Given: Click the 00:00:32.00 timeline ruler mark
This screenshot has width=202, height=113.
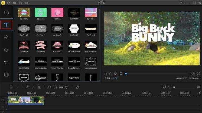Looking at the screenshot, I should click(31, 93).
